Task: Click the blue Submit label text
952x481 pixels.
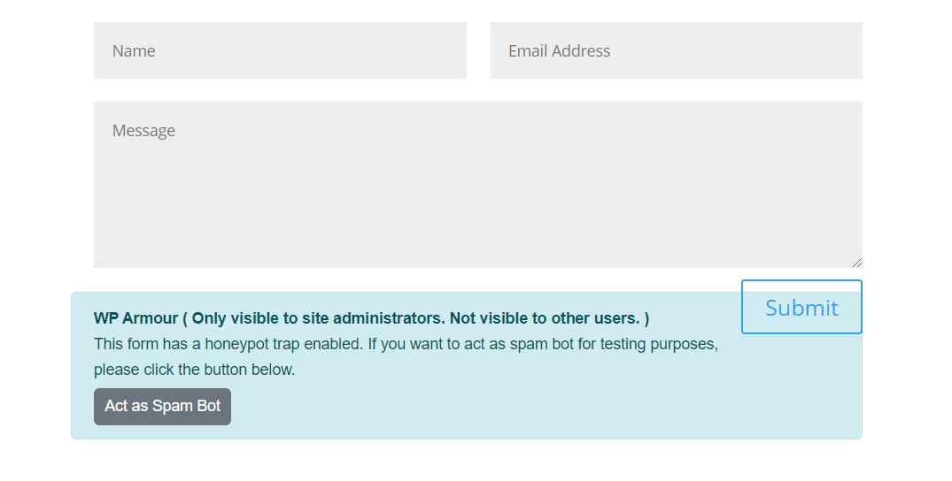Action: pyautogui.click(x=801, y=308)
